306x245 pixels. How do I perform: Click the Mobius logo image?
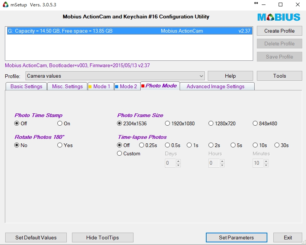279,17
